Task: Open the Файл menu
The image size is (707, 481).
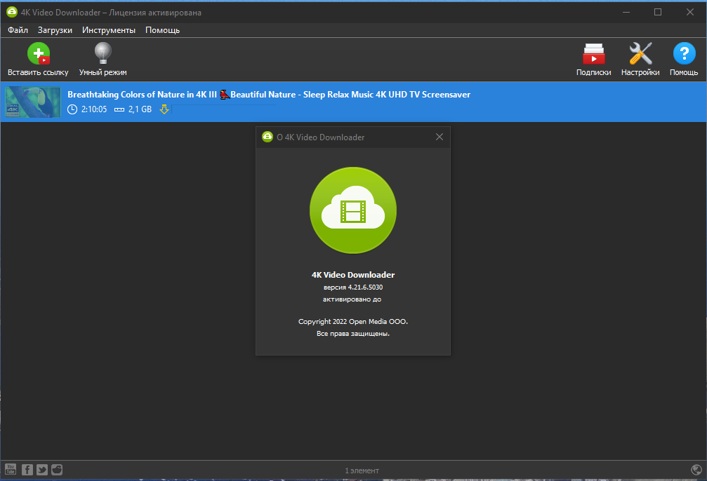Action: [18, 30]
